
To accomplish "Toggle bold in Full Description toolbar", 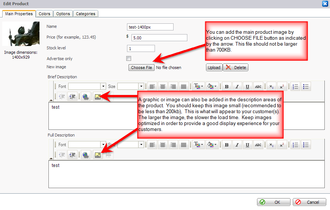I will click(227, 145).
